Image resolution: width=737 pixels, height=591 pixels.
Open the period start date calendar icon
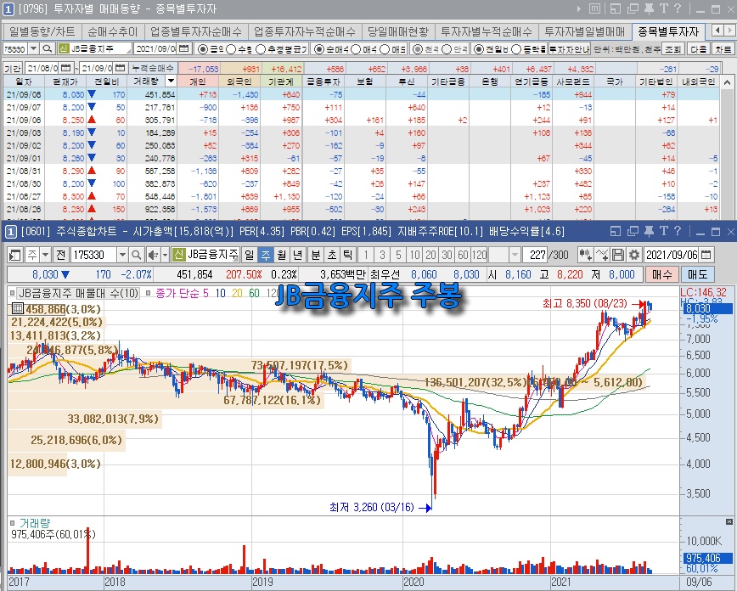pyautogui.click(x=66, y=68)
